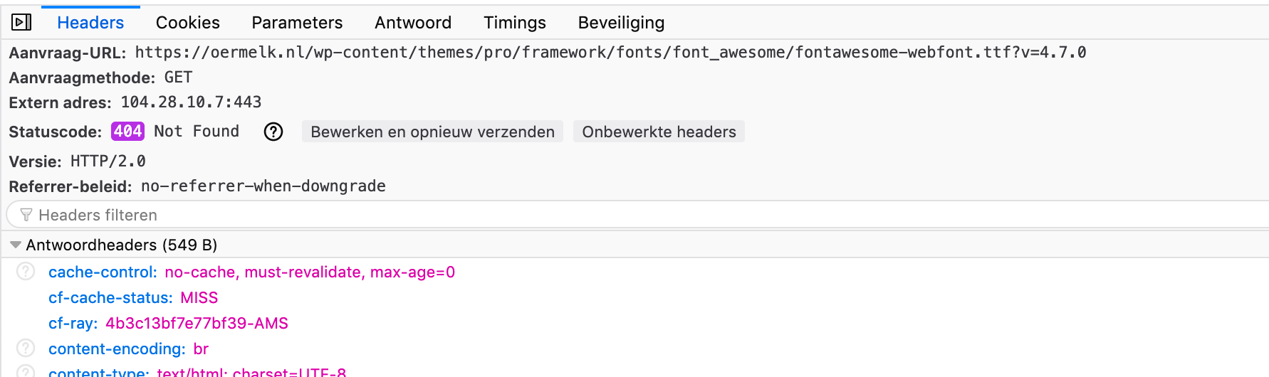
Task: Open the Parameters tab
Action: coord(297,23)
